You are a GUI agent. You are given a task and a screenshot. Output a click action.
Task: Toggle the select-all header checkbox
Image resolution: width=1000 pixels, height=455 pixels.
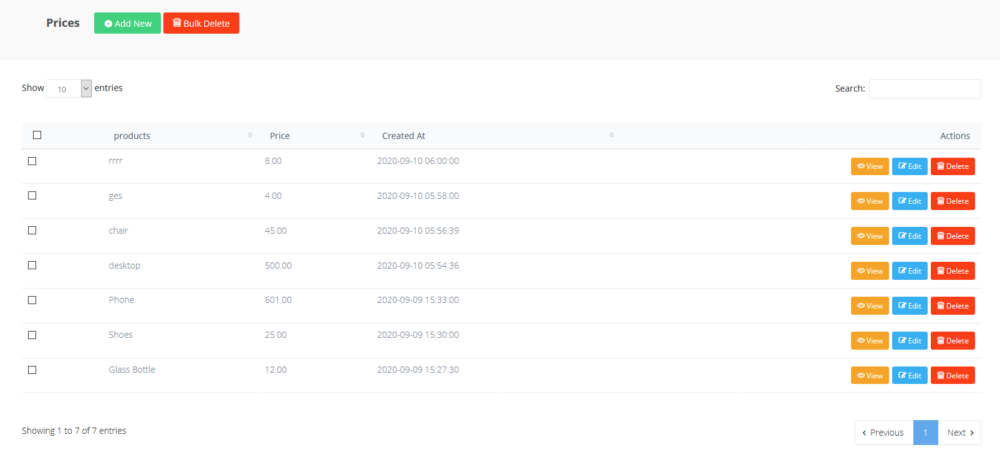(37, 135)
